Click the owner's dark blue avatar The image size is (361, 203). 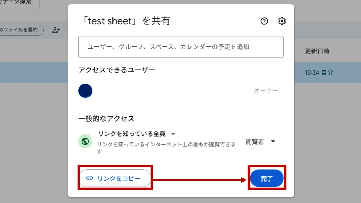pyautogui.click(x=85, y=91)
